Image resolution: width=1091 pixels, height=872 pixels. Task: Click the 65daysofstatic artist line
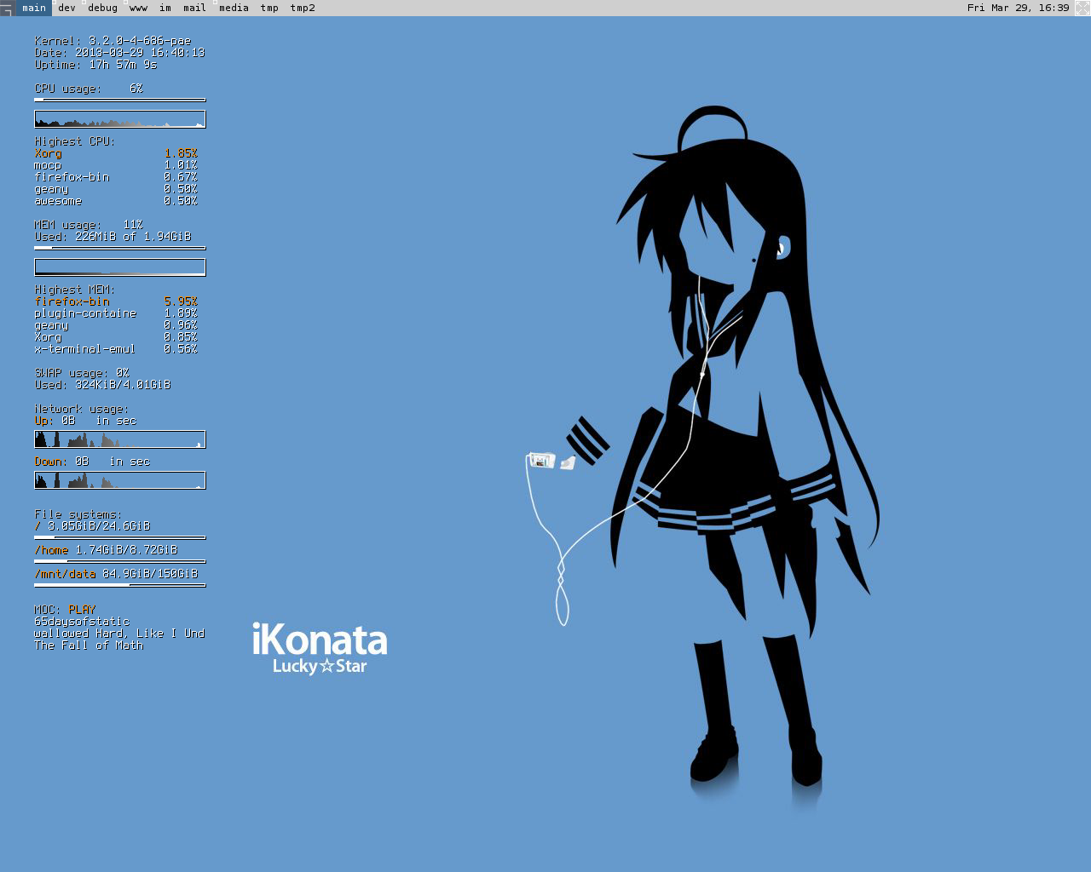click(82, 622)
